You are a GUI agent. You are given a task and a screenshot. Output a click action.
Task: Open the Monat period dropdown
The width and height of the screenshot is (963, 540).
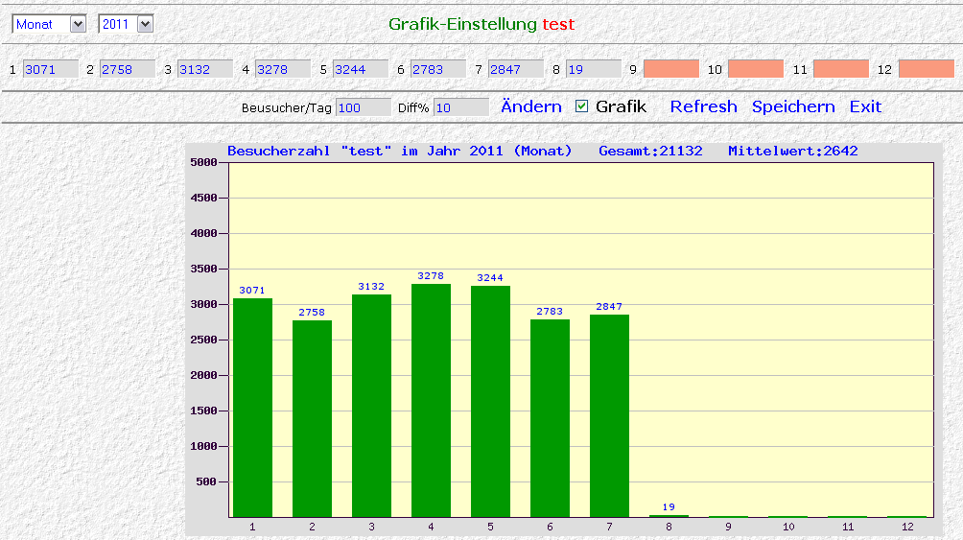(x=49, y=24)
